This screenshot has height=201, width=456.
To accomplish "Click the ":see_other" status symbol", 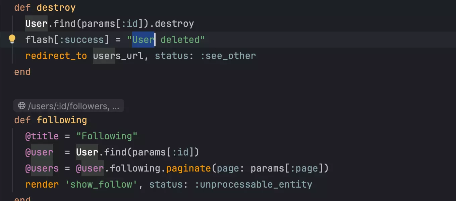I will coord(228,56).
